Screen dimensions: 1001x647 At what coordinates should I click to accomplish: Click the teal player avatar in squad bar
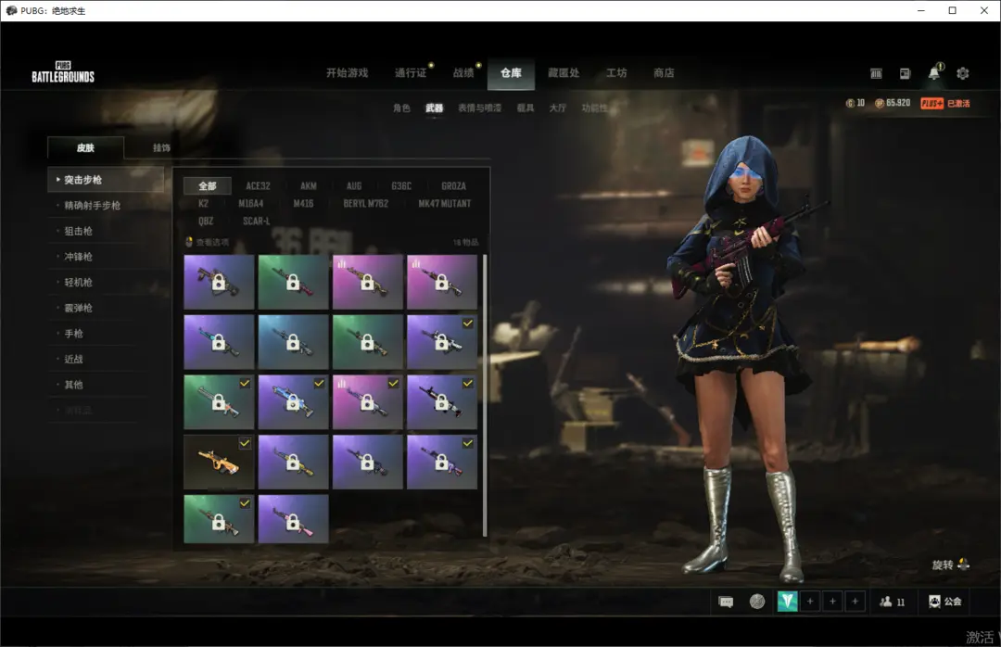[x=787, y=602]
